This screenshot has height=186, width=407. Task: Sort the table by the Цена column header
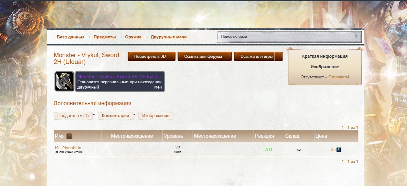pos(321,136)
